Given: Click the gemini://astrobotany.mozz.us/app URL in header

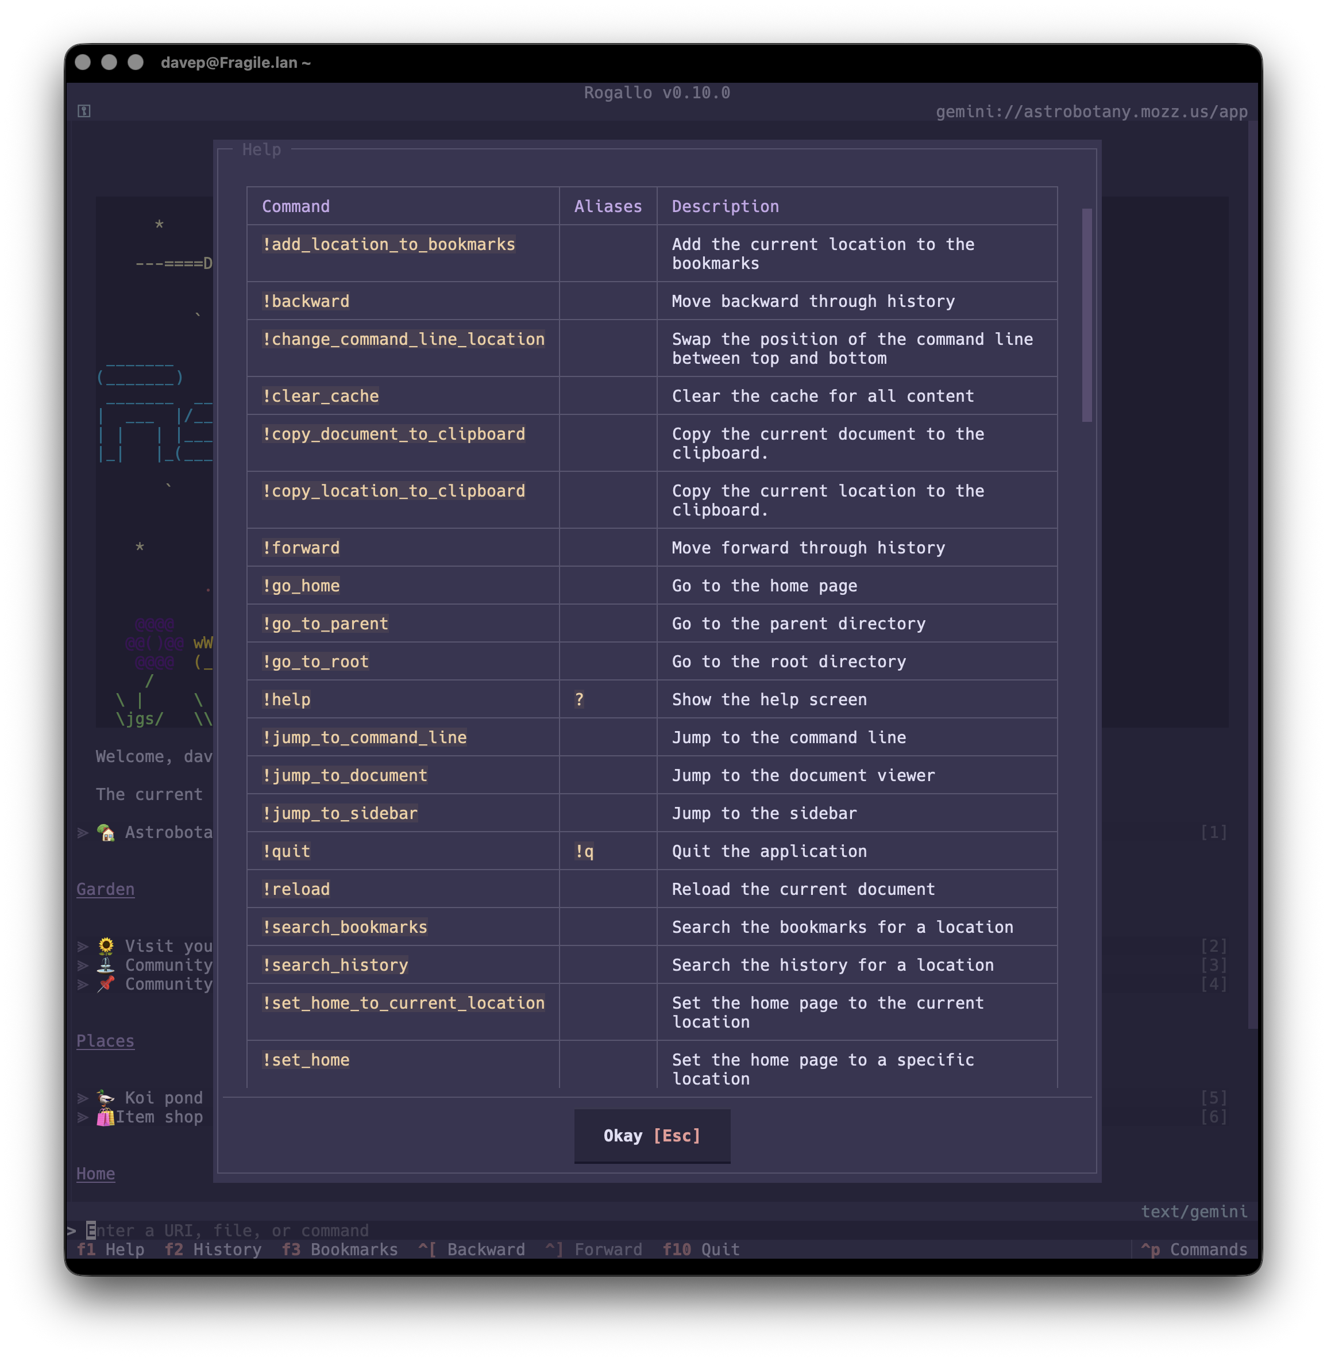Looking at the screenshot, I should pyautogui.click(x=1091, y=112).
